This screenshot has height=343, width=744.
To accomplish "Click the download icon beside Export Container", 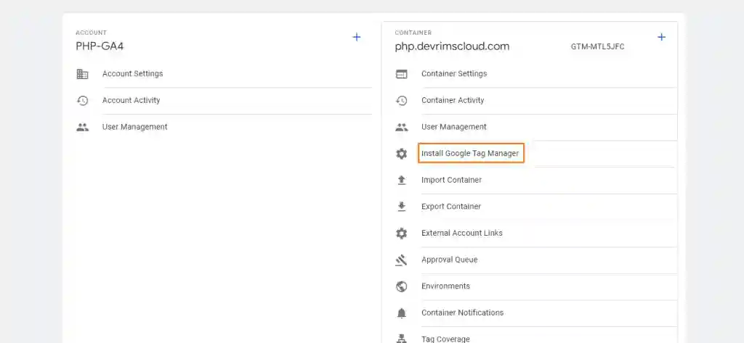I will (401, 207).
